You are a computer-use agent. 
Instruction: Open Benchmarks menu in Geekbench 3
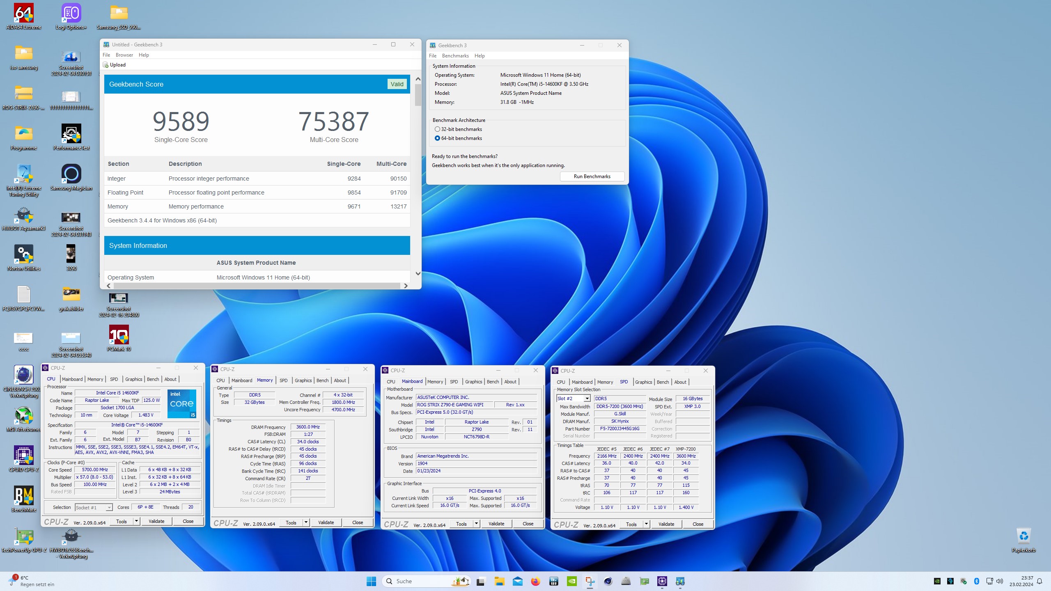coord(455,56)
